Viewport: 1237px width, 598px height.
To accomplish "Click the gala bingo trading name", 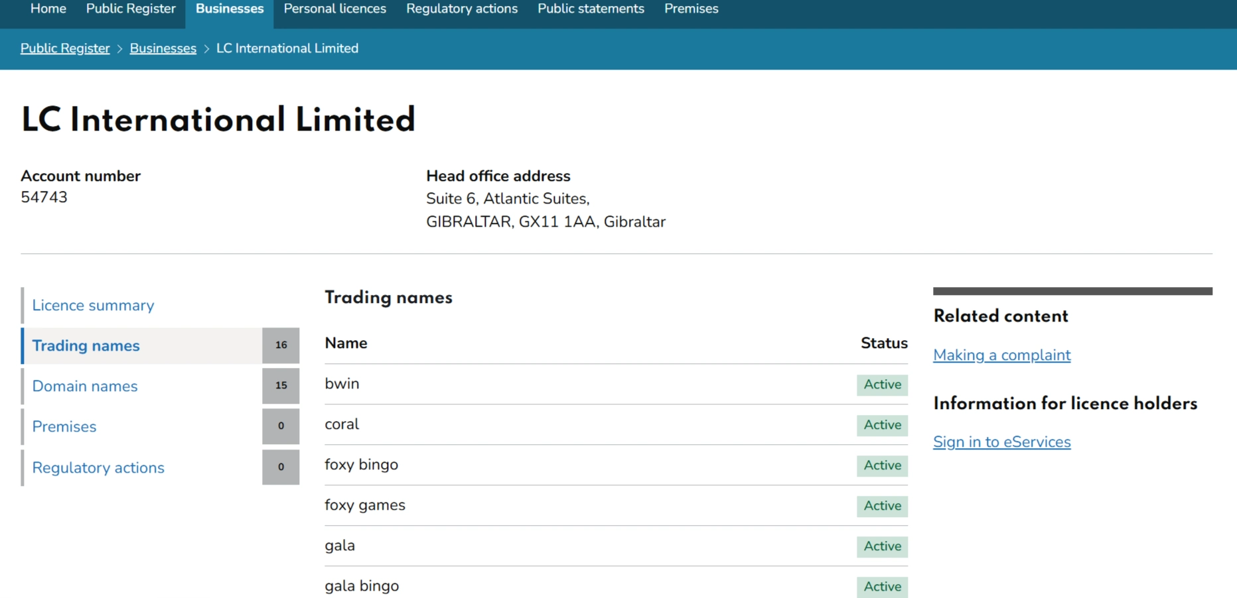I will (x=362, y=586).
